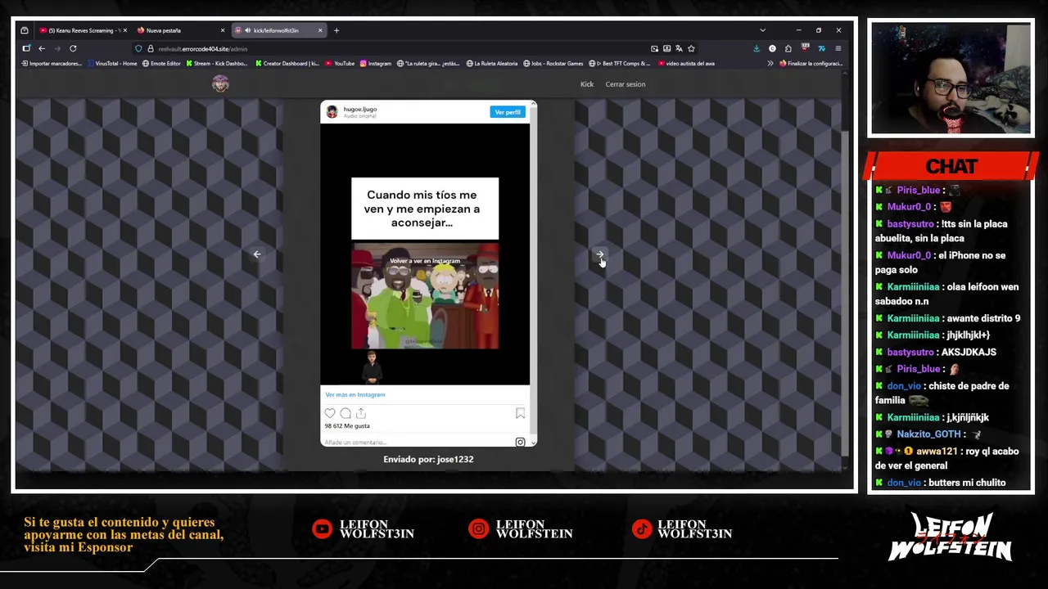Close the kick/leifonwolfst3in tab

pyautogui.click(x=320, y=30)
